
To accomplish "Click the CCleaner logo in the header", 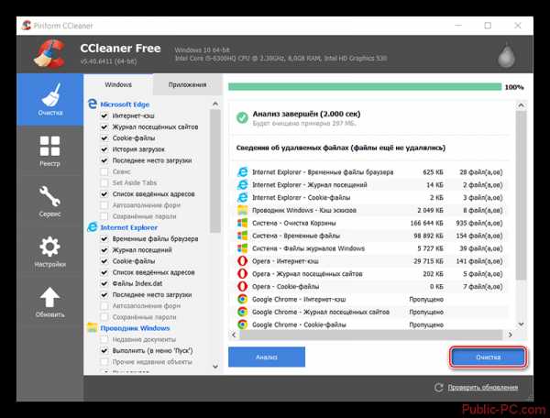I will [x=49, y=54].
